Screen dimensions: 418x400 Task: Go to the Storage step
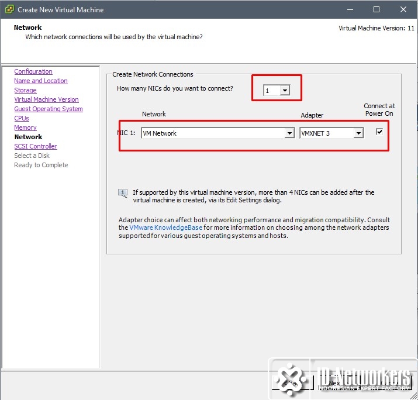[25, 90]
